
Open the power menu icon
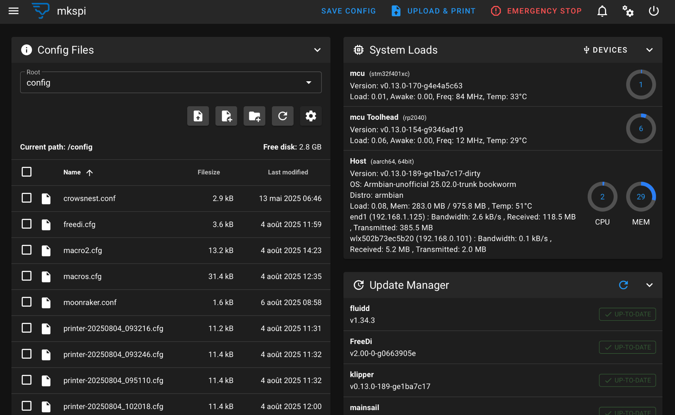click(x=654, y=11)
